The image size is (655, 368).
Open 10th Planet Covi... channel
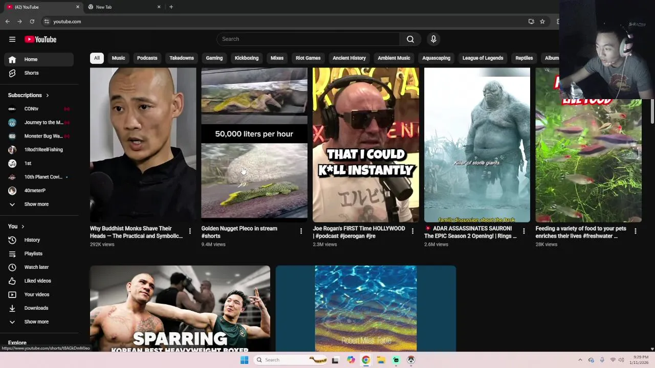[x=39, y=177]
